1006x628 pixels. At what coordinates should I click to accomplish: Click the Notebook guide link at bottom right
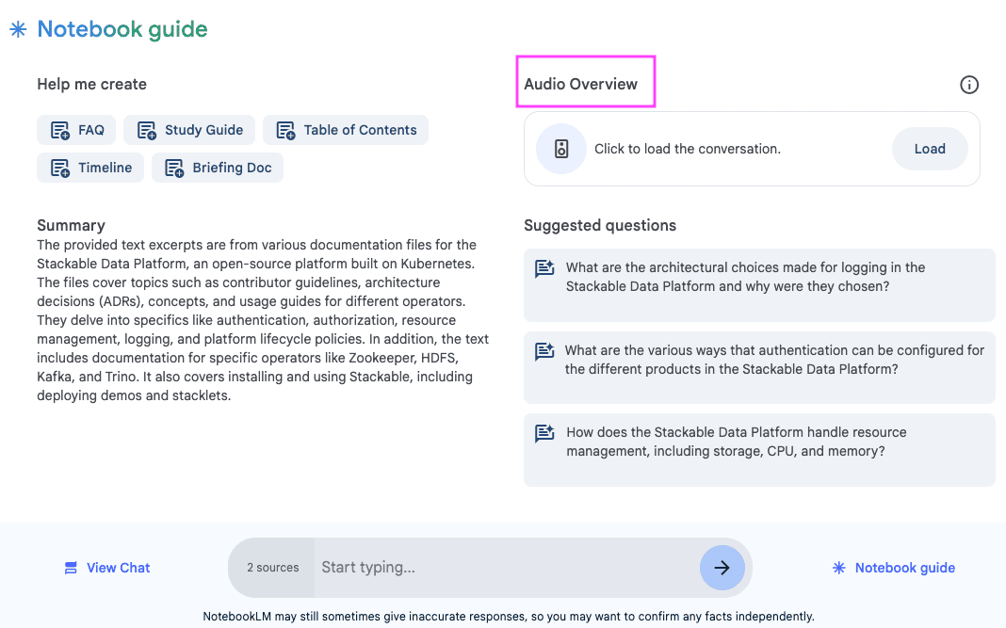coord(904,567)
